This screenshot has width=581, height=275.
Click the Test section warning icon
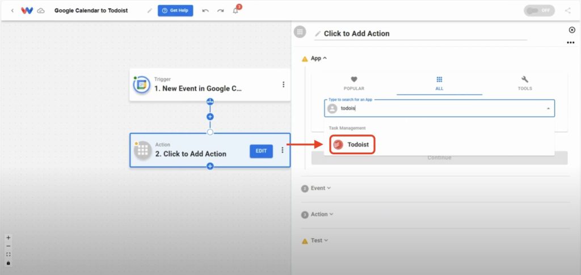click(x=305, y=241)
